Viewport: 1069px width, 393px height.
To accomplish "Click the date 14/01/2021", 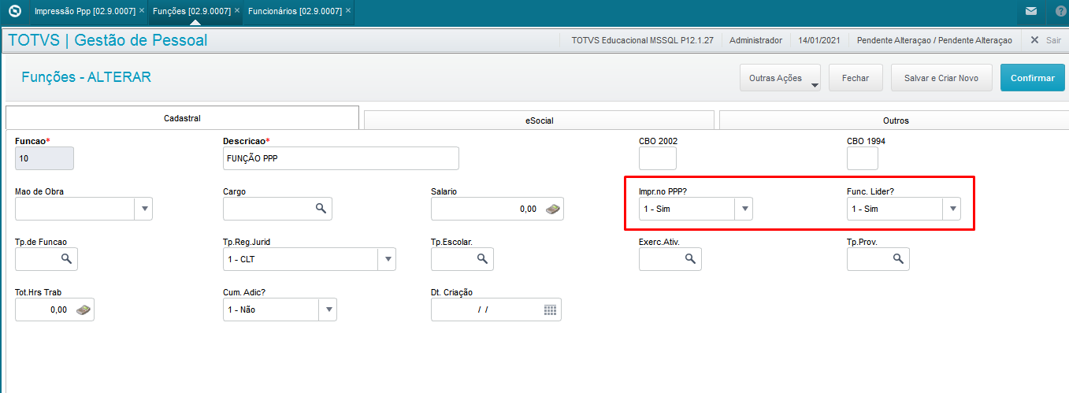I will coord(819,40).
